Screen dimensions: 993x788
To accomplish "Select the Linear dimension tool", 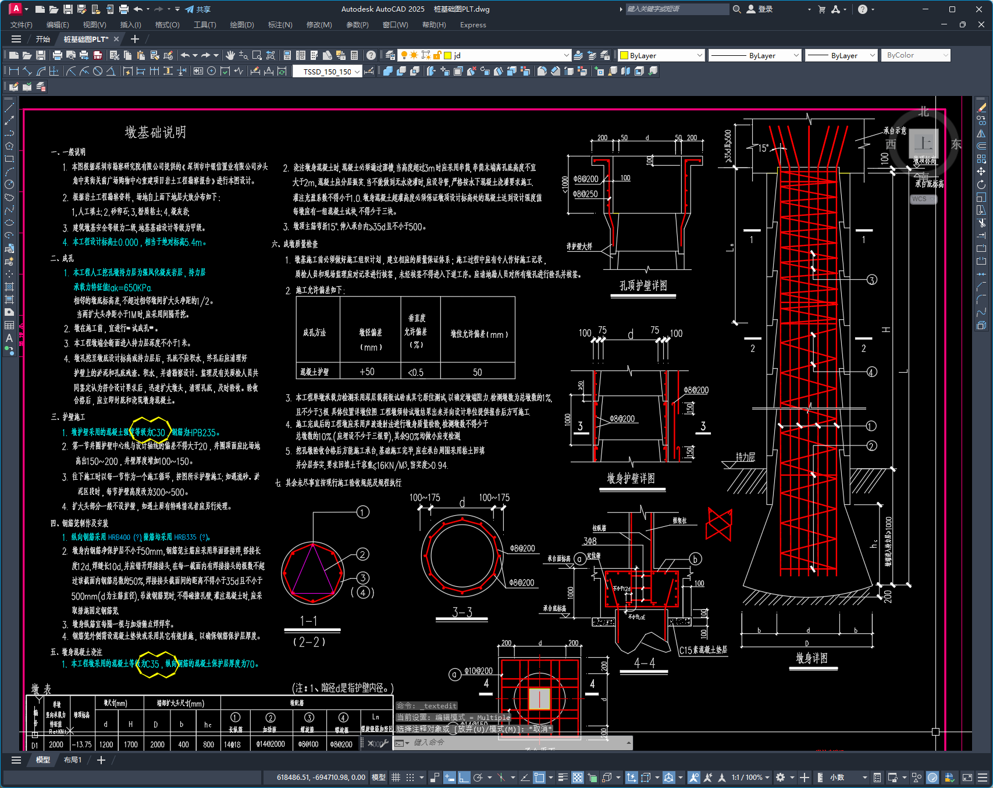I will 14,71.
